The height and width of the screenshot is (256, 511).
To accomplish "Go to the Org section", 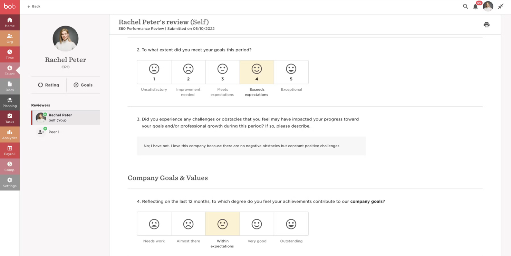I will coord(10,38).
